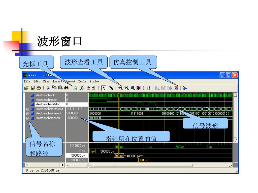Screen dimensions: 258x193
Task: Click the Break simulation icon with red X
Action: click(x=176, y=88)
